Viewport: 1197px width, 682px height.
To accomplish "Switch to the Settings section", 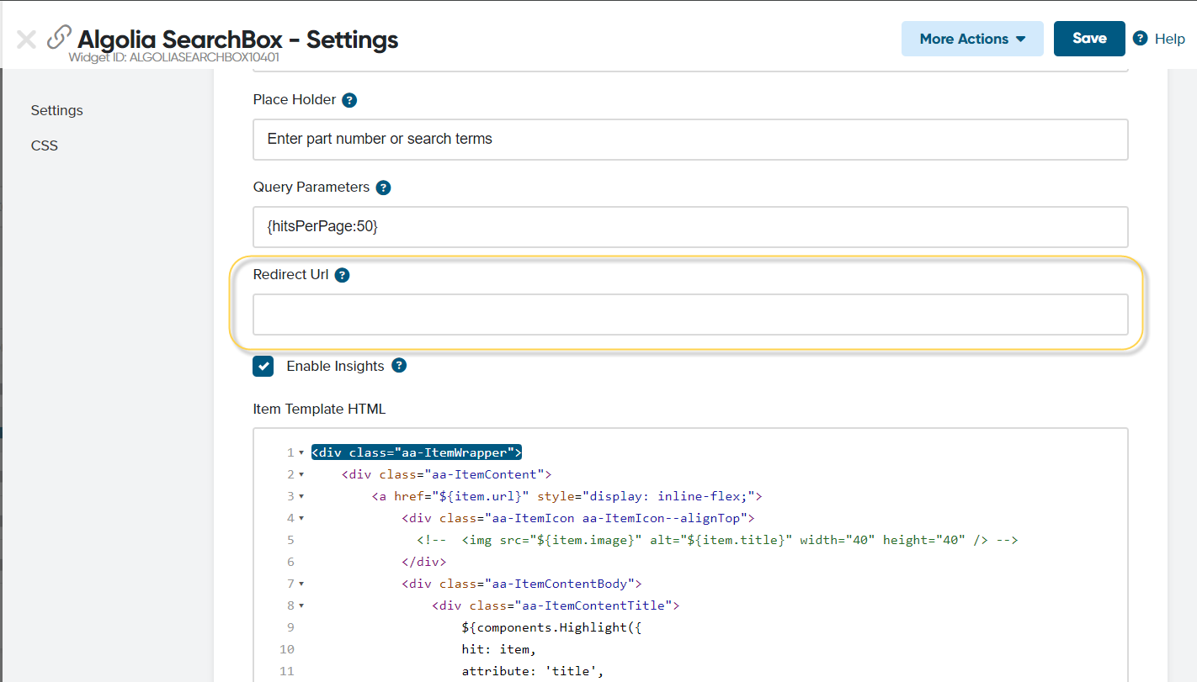I will pyautogui.click(x=57, y=110).
